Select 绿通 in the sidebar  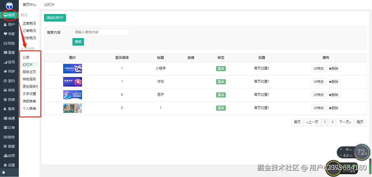pyautogui.click(x=9, y=118)
